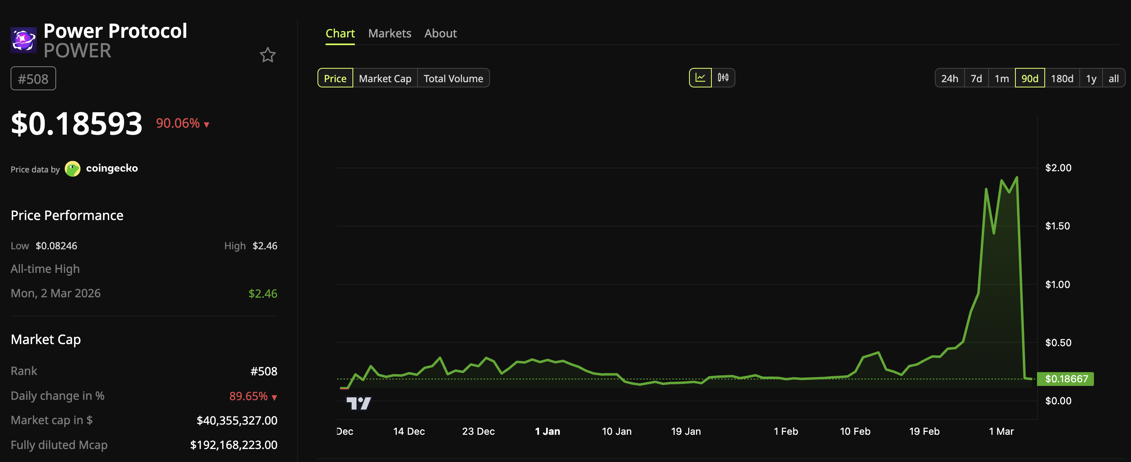Set chart range to 24h
The width and height of the screenshot is (1131, 462).
click(x=949, y=78)
